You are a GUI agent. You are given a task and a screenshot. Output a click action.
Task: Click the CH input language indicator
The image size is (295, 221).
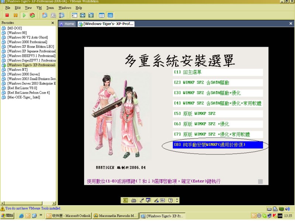pyautogui.click(x=125, y=200)
